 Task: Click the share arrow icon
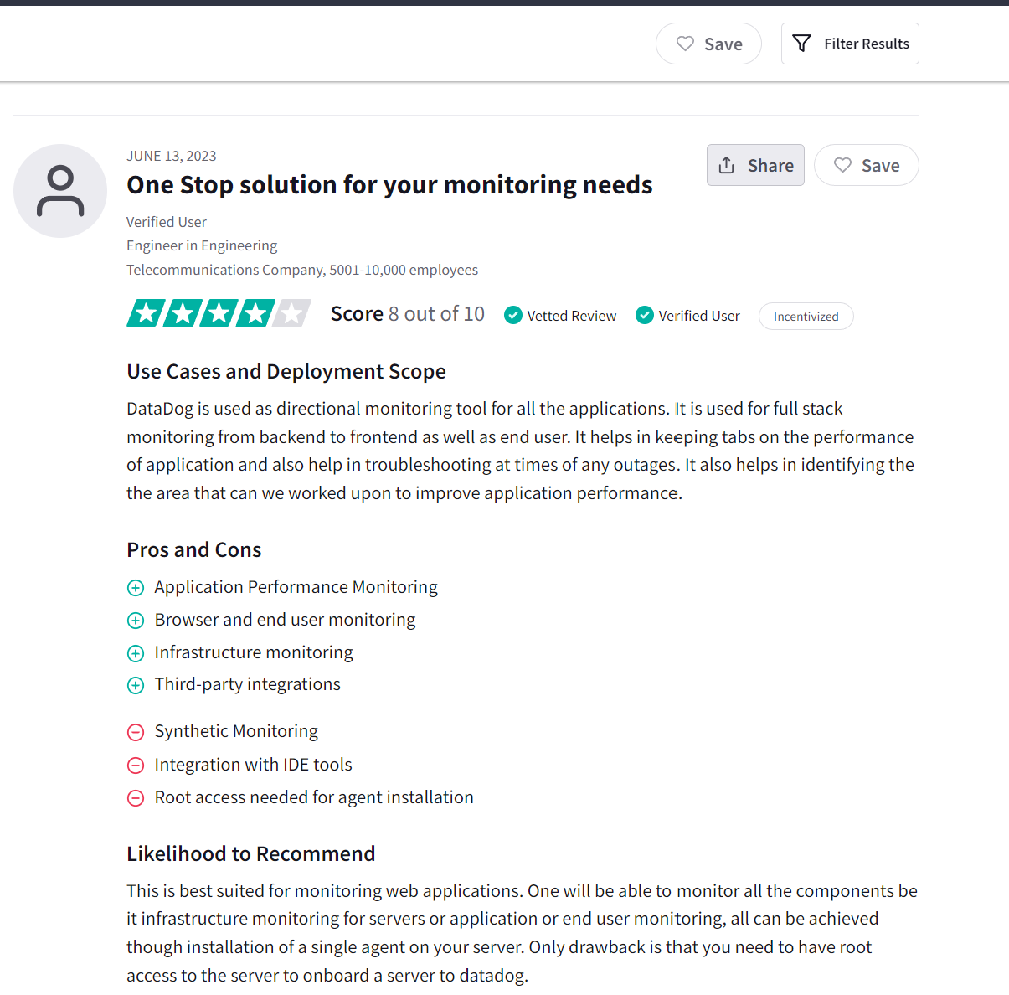[x=727, y=166]
